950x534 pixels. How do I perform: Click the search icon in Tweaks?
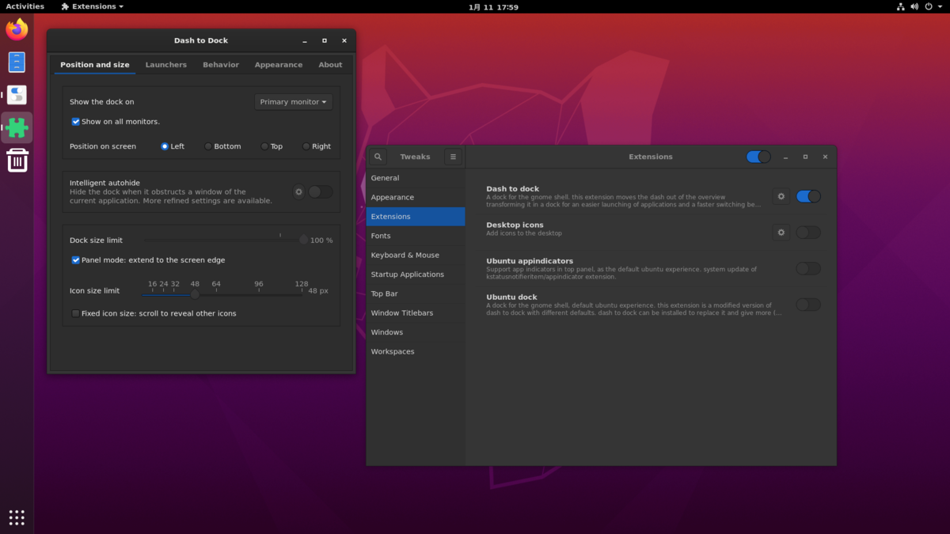[x=378, y=157]
